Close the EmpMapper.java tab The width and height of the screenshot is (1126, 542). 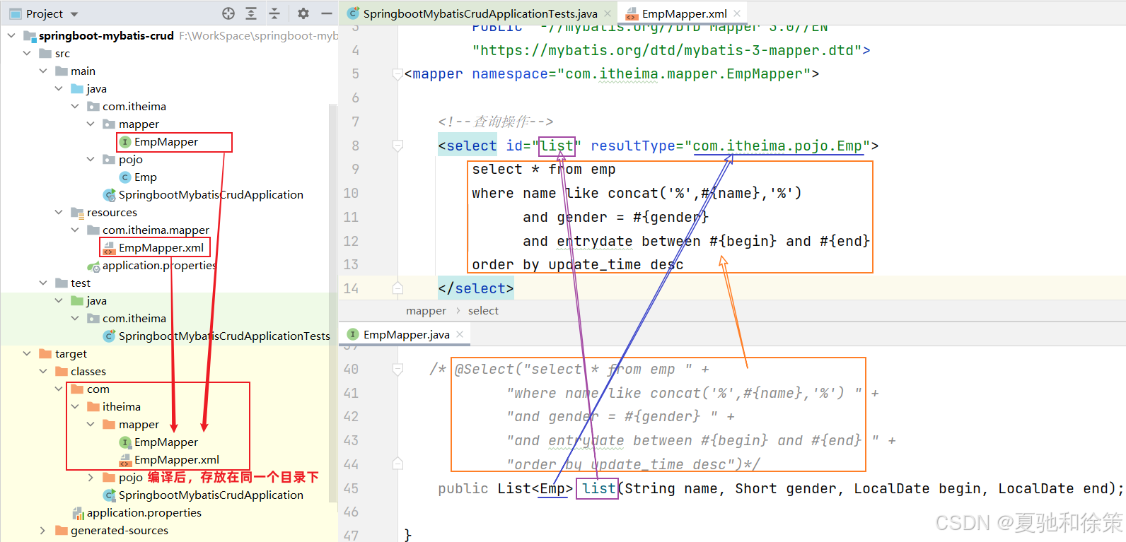tap(460, 334)
